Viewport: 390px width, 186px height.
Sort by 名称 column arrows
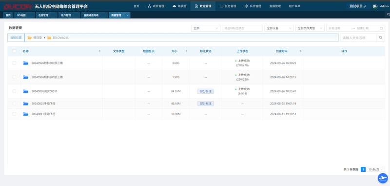100,51
